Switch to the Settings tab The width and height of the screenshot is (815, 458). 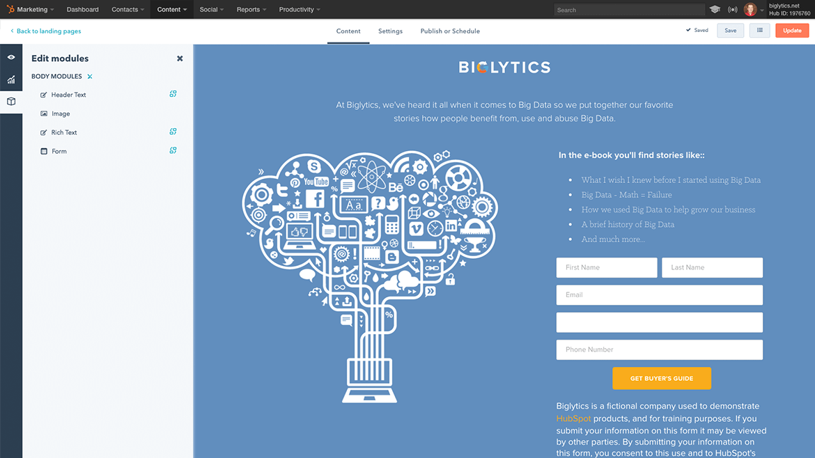(390, 31)
